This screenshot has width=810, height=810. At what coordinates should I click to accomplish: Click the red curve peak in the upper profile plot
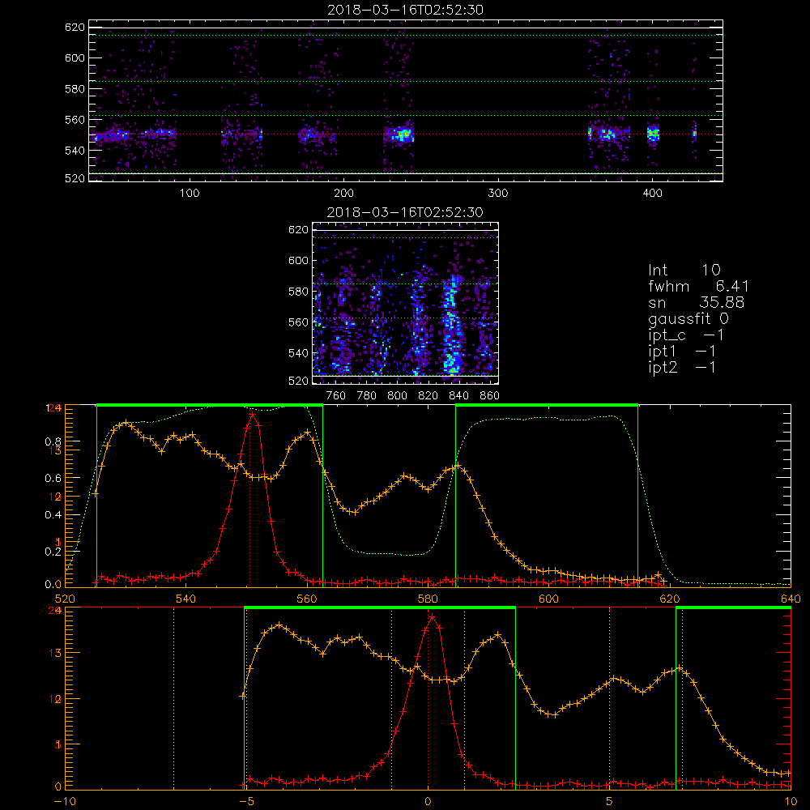[x=252, y=414]
